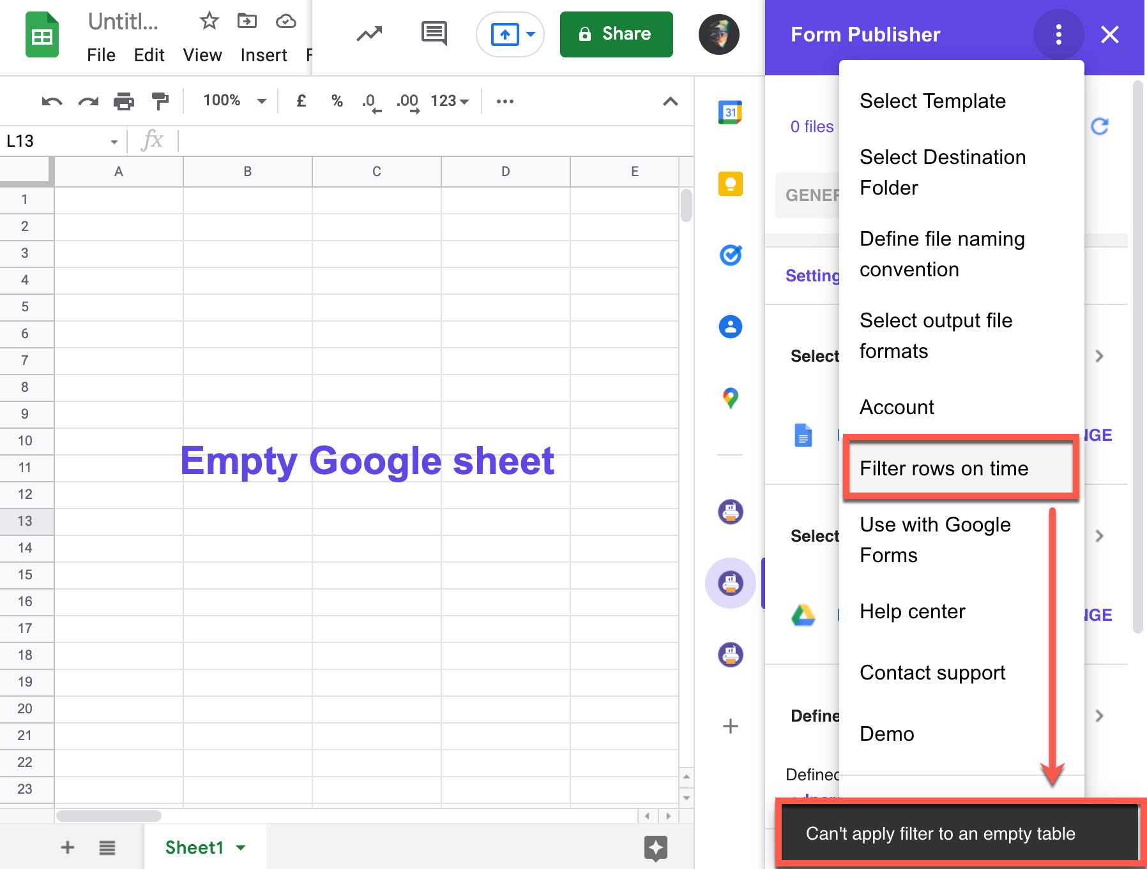The height and width of the screenshot is (869, 1147).
Task: Choose Account menu item
Action: (x=962, y=407)
